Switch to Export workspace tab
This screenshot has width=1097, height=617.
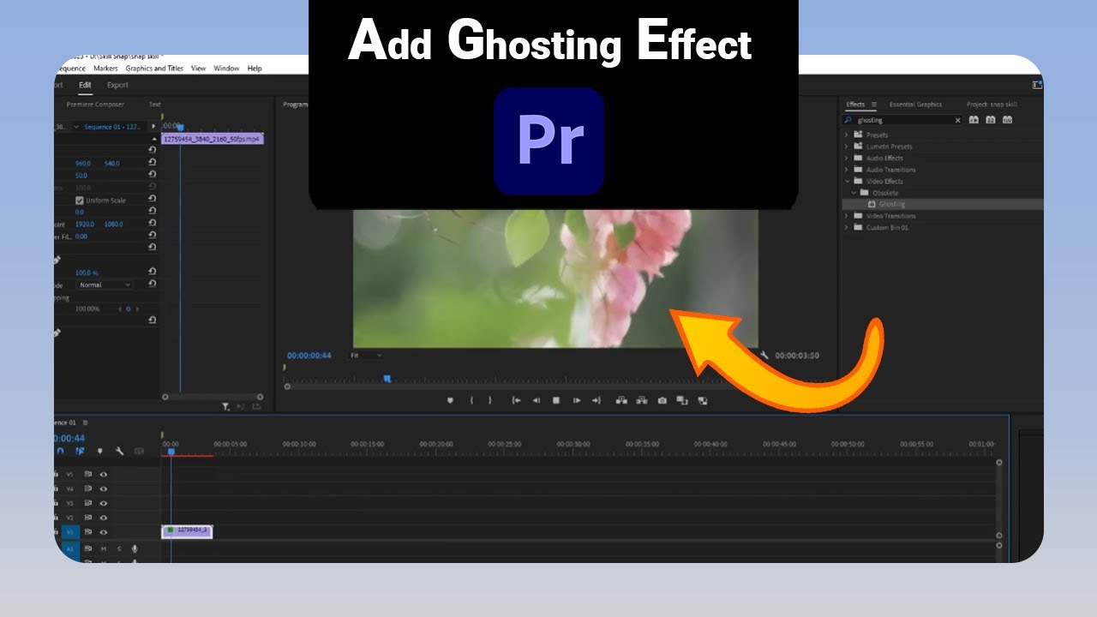(x=117, y=85)
